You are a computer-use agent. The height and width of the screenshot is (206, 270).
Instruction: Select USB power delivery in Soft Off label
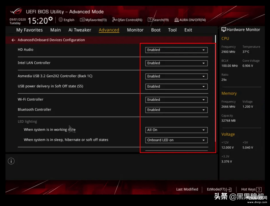(50, 86)
